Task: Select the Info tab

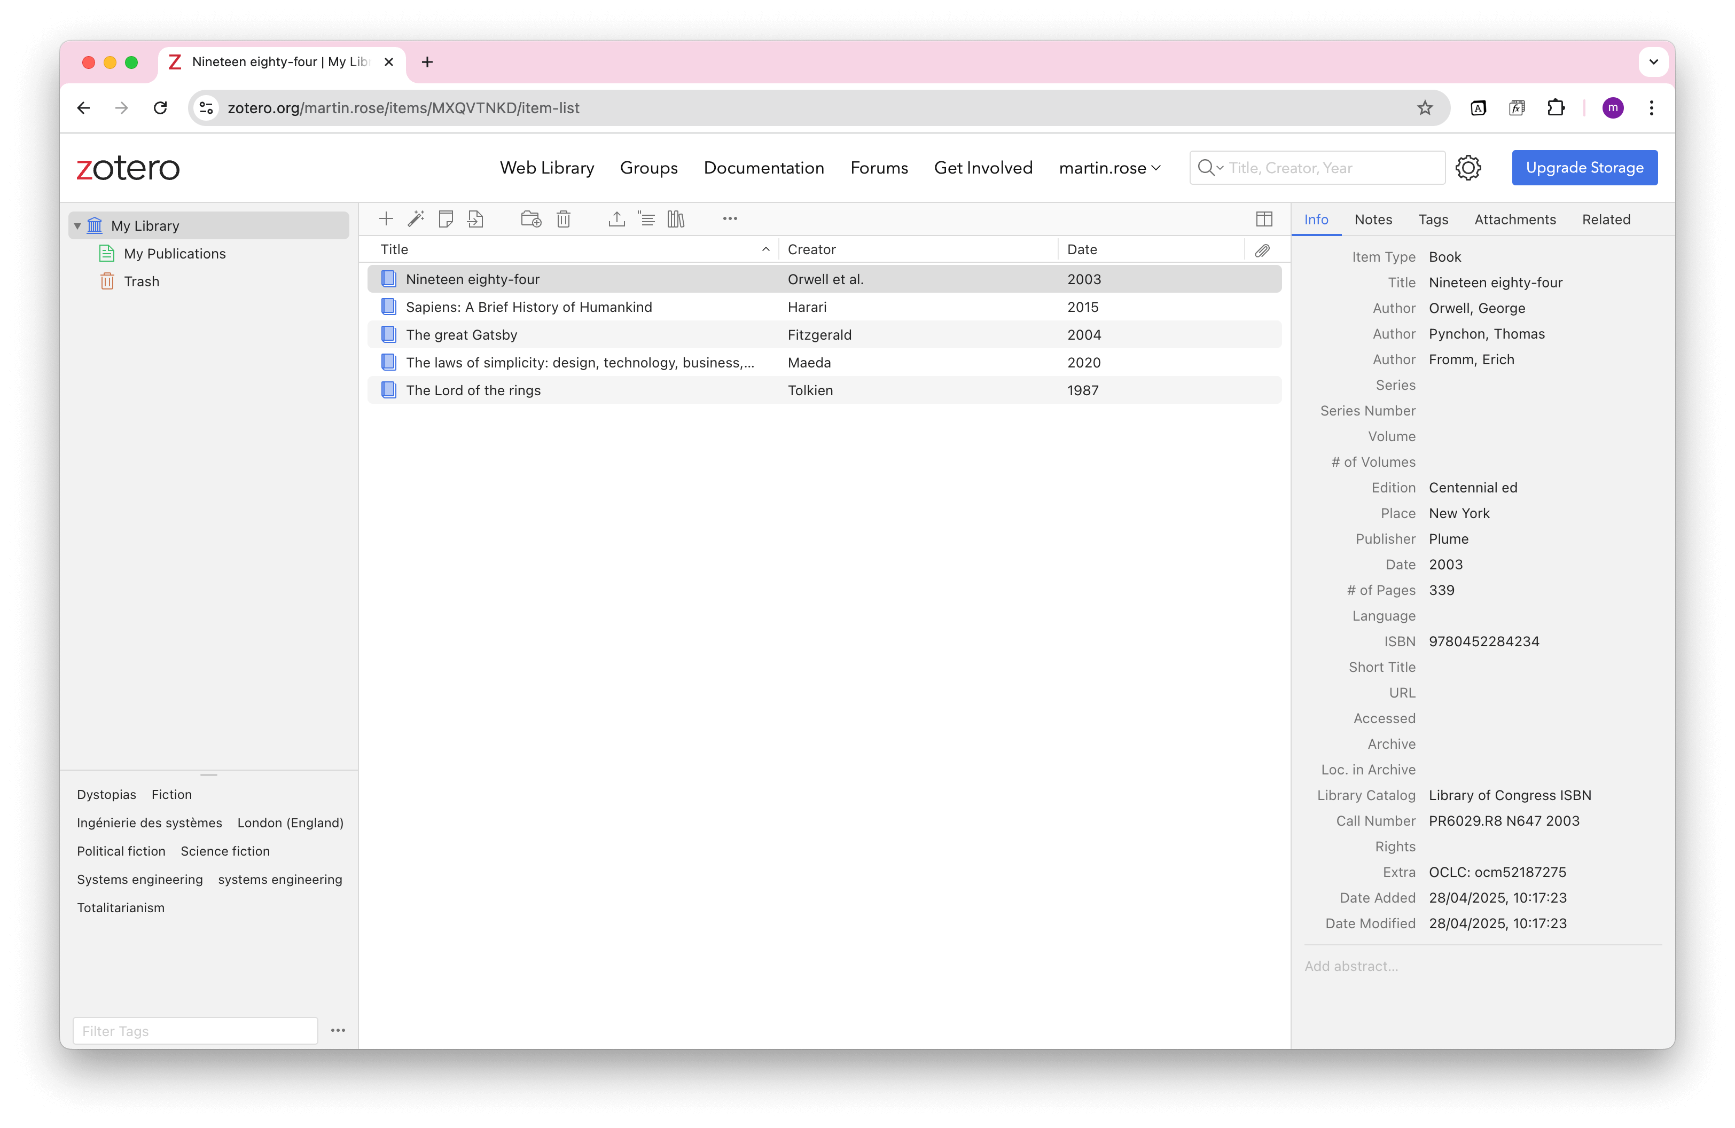Action: (1316, 220)
